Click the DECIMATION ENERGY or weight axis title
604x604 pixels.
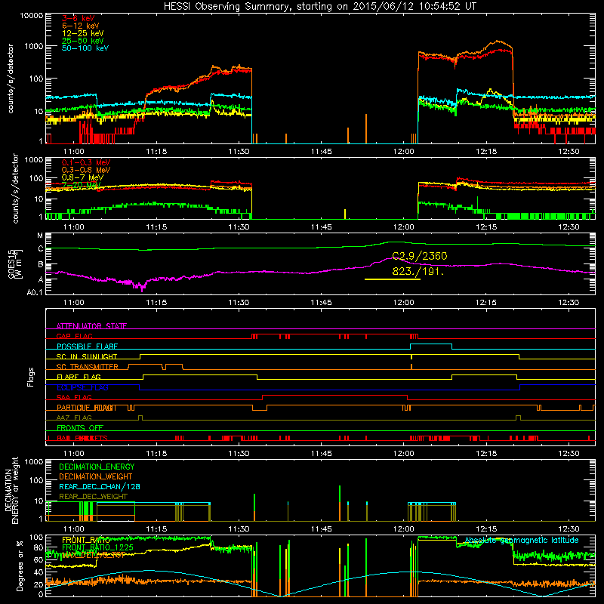(x=11, y=490)
